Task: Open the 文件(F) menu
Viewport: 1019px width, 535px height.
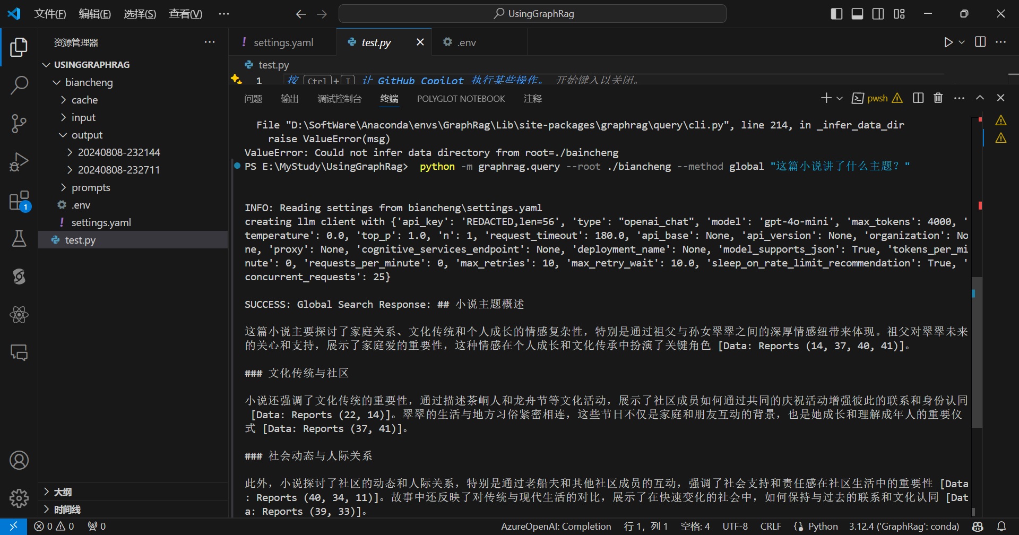Action: 50,14
